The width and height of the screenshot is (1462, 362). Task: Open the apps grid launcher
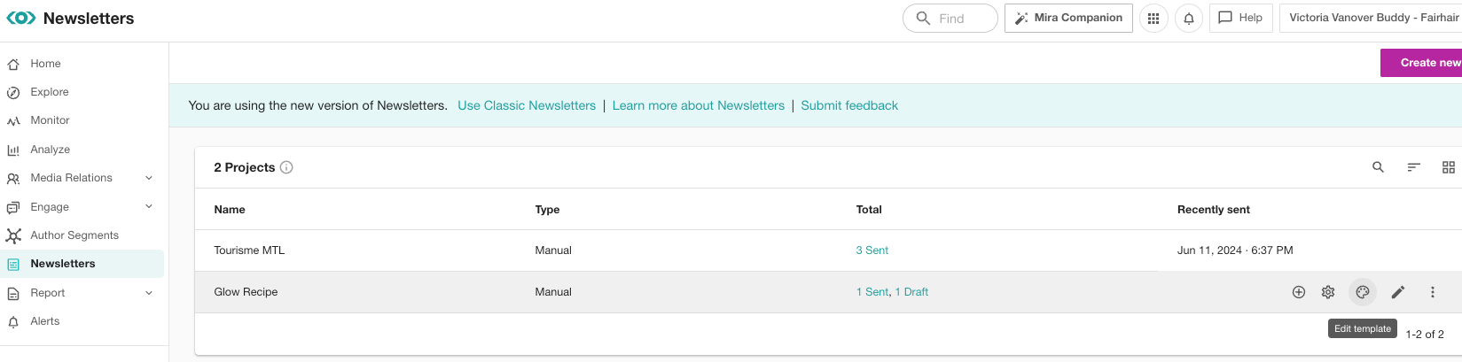(1153, 19)
